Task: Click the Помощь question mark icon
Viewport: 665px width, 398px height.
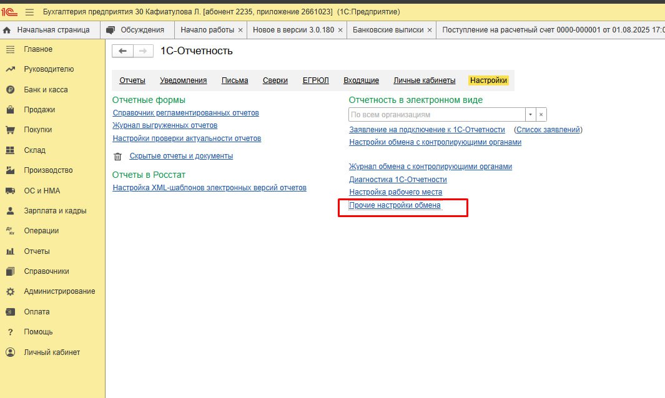Action: [10, 332]
